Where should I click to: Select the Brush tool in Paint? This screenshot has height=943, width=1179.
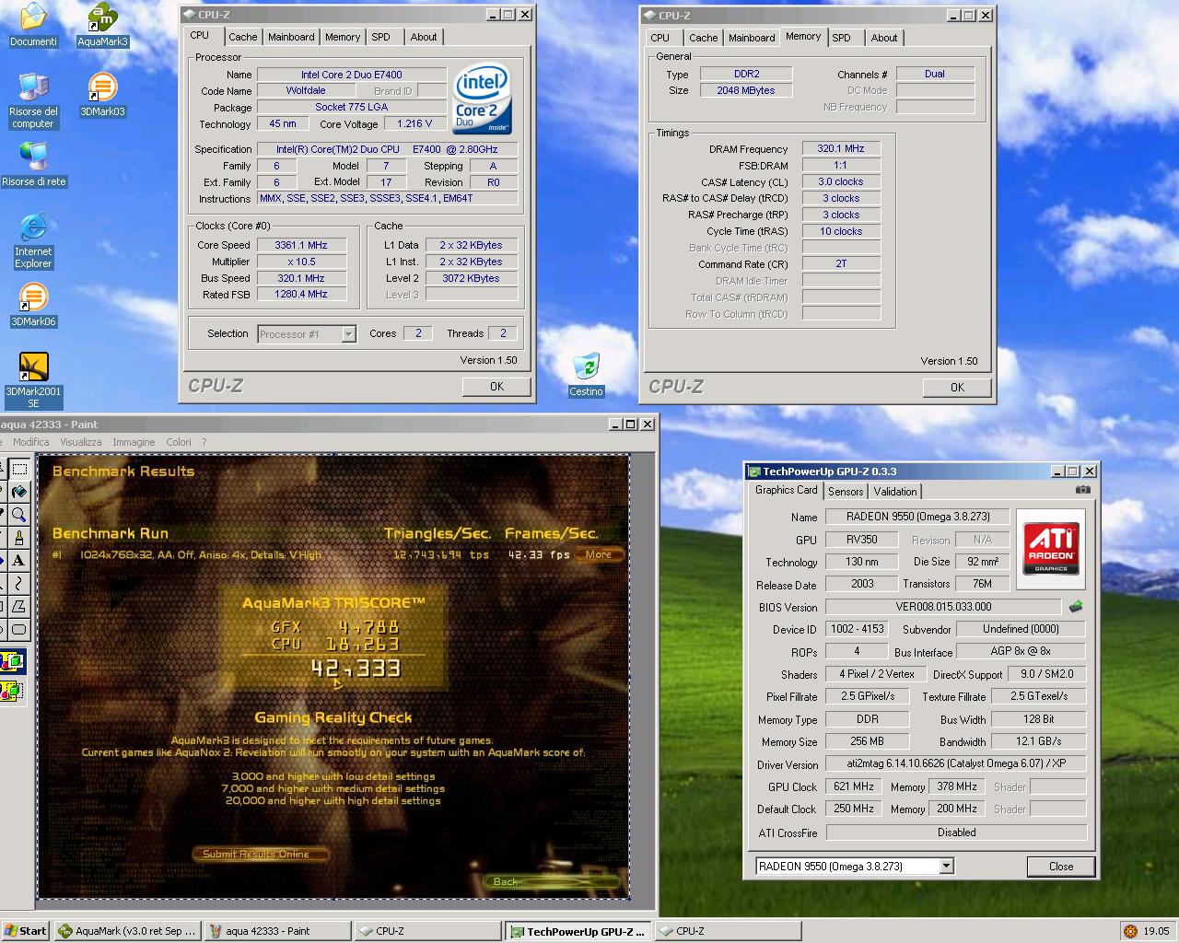[18, 538]
